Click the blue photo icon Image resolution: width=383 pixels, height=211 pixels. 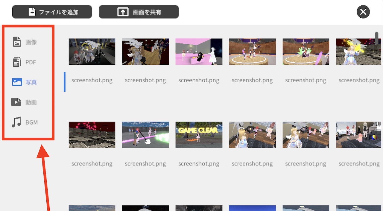[x=17, y=82]
